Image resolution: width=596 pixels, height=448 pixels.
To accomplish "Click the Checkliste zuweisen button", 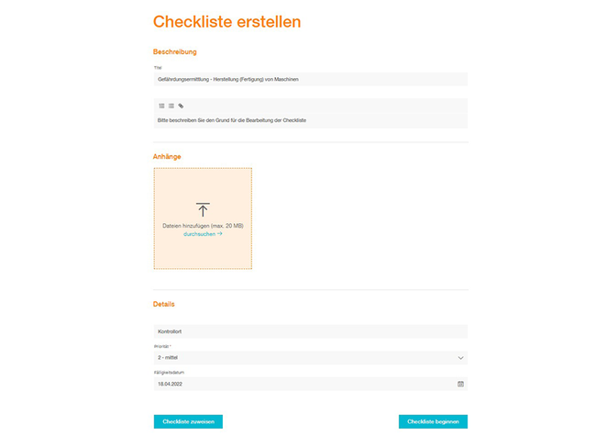I will pyautogui.click(x=188, y=421).
